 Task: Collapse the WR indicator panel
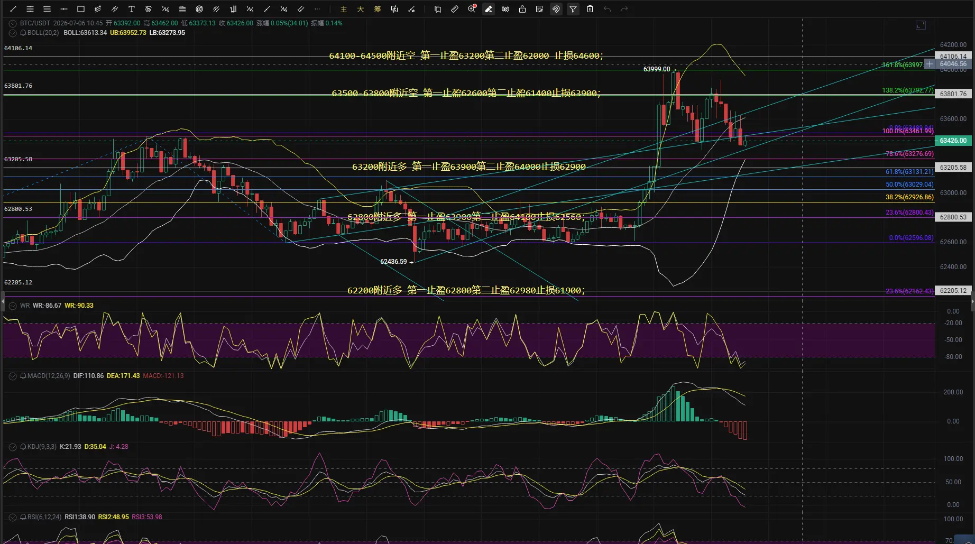[13, 306]
